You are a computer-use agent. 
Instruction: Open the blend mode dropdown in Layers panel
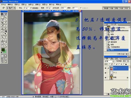pos(110,61)
